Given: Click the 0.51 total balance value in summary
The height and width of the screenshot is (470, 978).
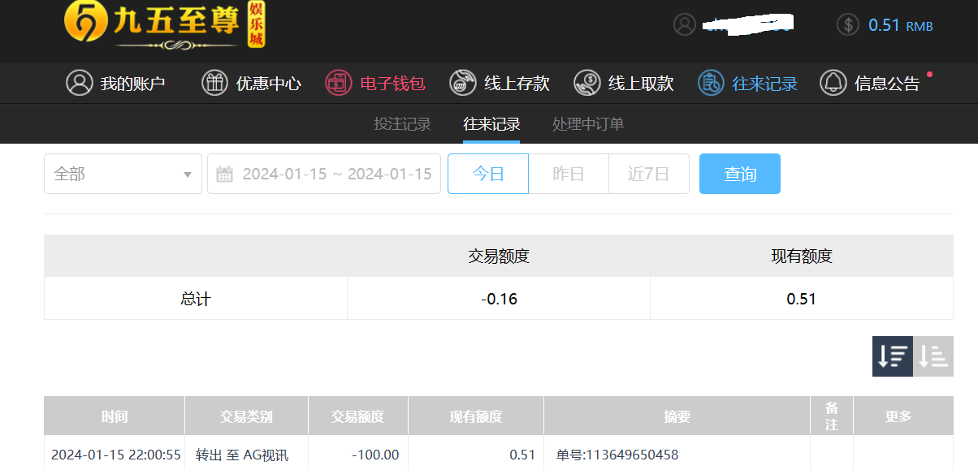Looking at the screenshot, I should [802, 299].
